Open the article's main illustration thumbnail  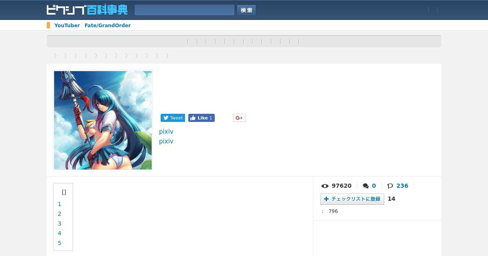[103, 120]
